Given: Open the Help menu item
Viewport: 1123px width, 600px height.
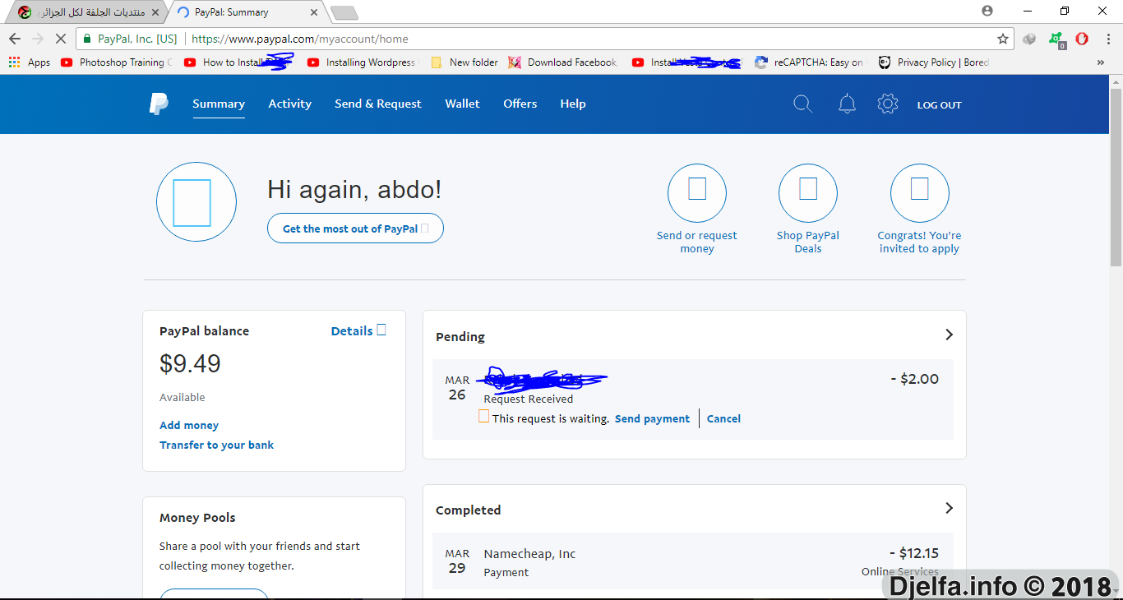Looking at the screenshot, I should click(572, 104).
